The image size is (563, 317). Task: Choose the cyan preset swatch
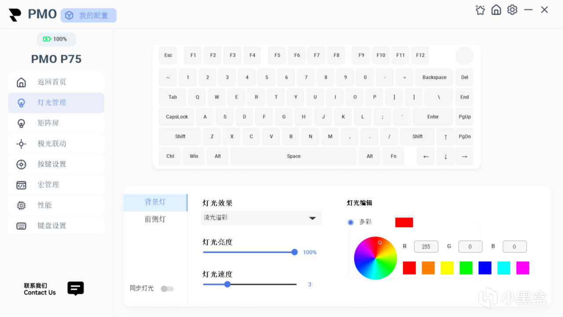click(x=504, y=268)
